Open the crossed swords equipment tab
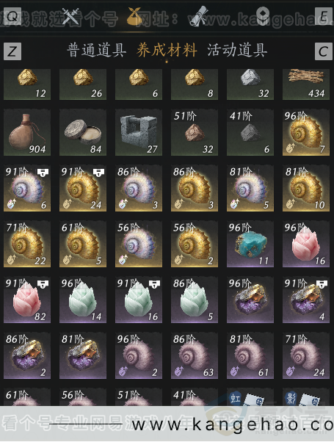Viewport: 334px width, 442px height. point(70,16)
